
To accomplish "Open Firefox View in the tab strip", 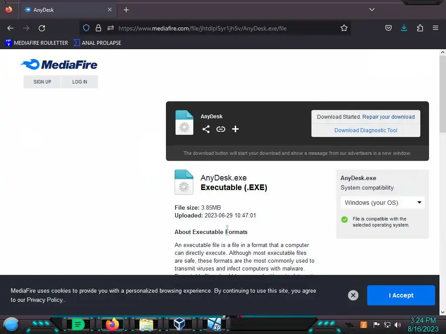I will coord(9,10).
